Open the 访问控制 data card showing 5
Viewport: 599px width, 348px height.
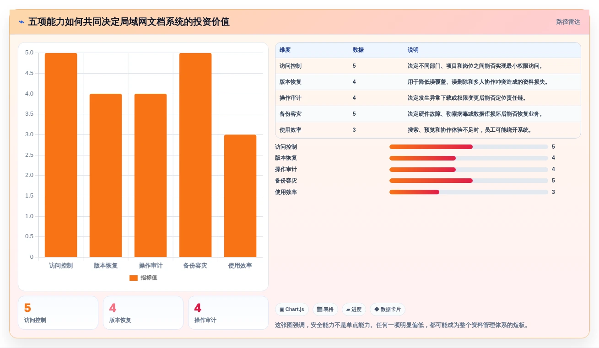point(58,313)
